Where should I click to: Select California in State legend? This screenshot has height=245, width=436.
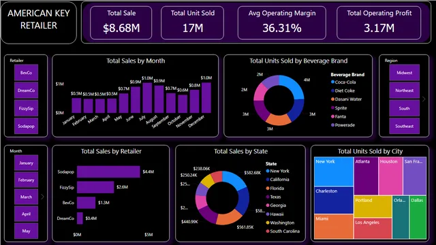tap(277, 180)
